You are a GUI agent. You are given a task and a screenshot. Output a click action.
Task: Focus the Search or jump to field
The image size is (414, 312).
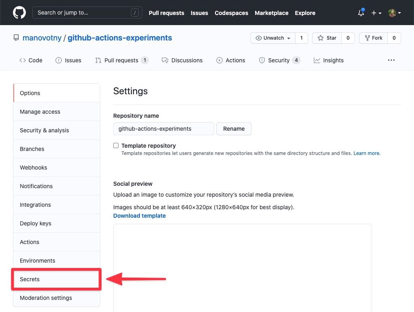click(87, 13)
